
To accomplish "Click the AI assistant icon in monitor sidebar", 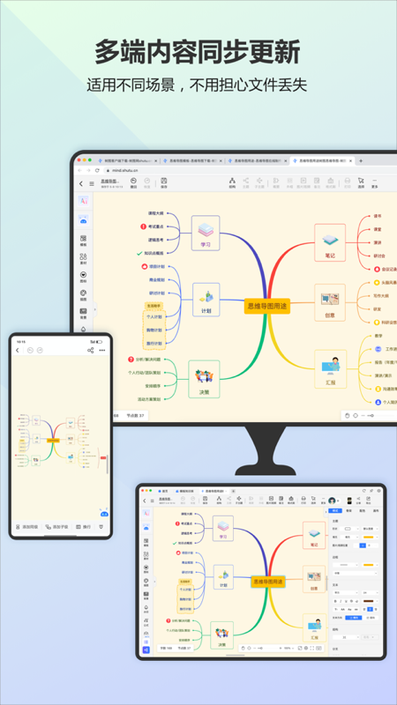I will (x=83, y=201).
